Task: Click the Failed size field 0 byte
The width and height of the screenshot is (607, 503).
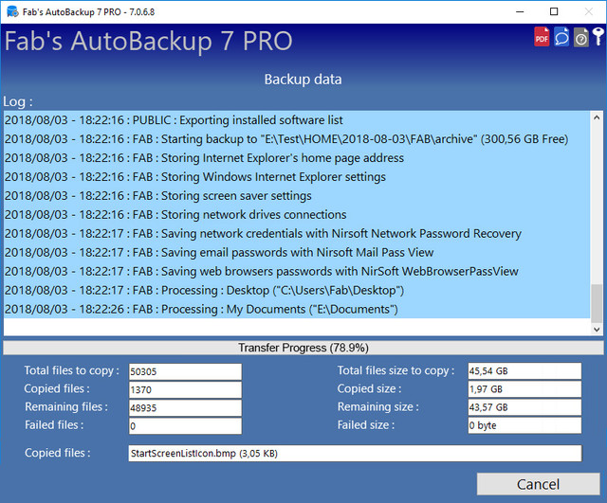Action: 524,425
